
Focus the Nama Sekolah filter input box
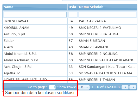(107, 15)
